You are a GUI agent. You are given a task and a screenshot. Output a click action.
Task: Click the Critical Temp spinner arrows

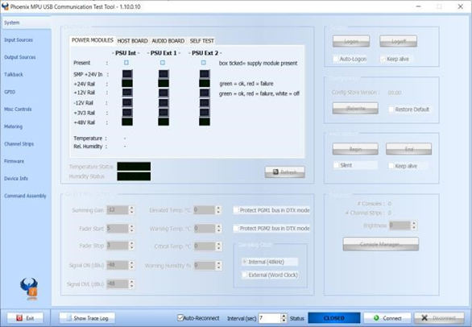(x=219, y=246)
